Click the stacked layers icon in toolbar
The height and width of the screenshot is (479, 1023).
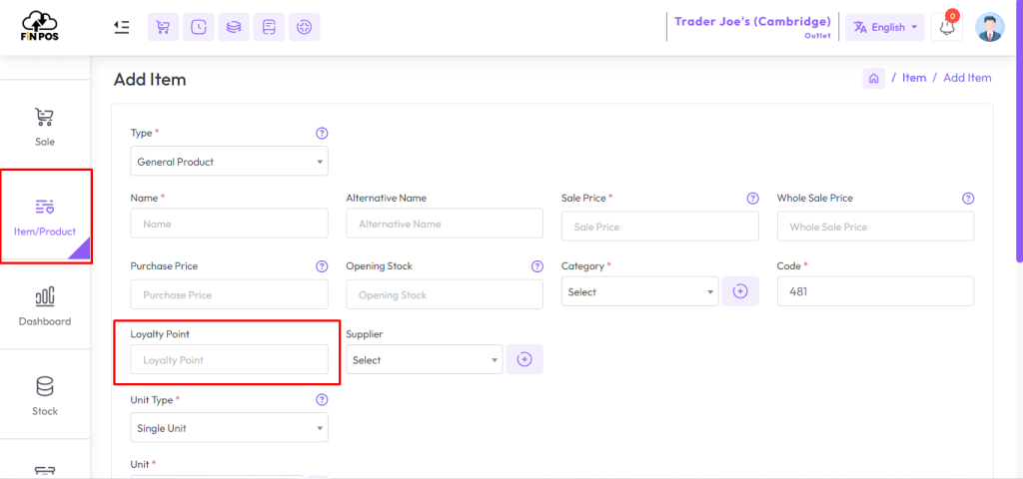coord(234,27)
